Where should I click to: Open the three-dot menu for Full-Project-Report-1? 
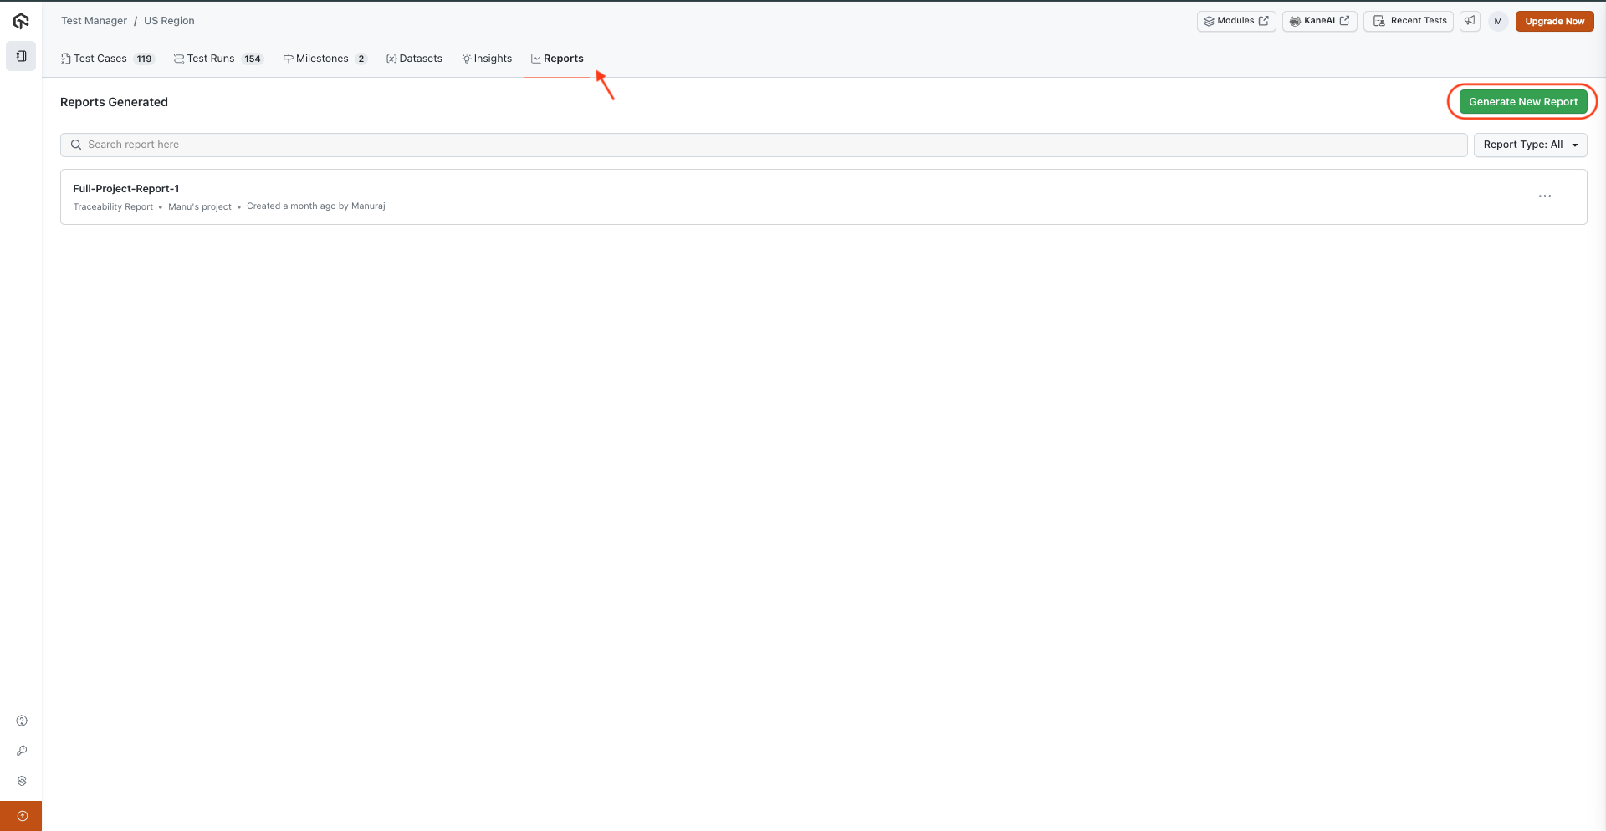pos(1545,196)
